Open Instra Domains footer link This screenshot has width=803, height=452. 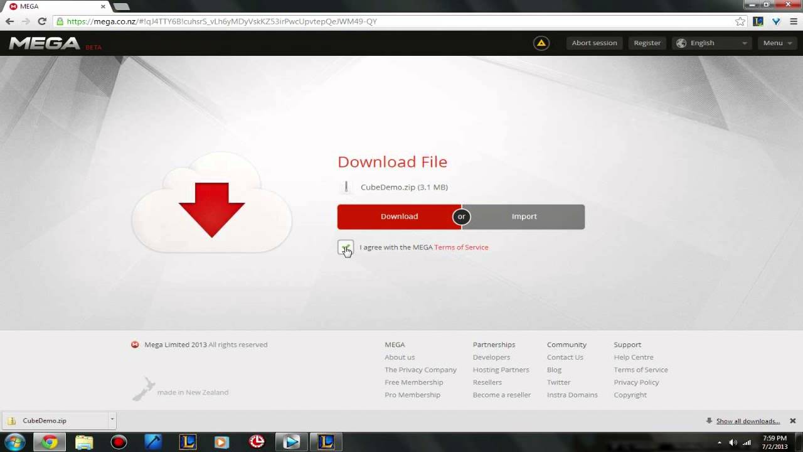(x=572, y=395)
